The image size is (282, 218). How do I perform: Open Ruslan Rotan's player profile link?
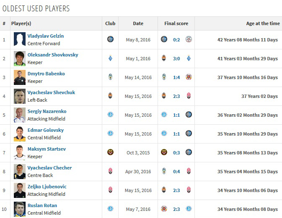click(x=42, y=205)
